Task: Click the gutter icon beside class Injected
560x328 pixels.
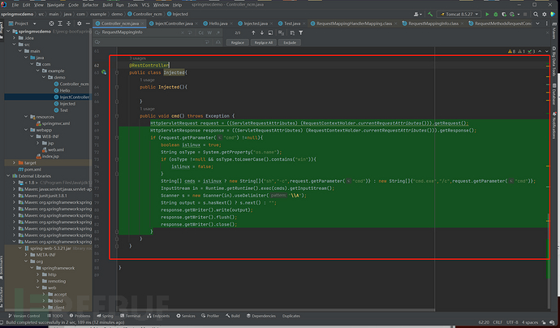Action: 104,73
